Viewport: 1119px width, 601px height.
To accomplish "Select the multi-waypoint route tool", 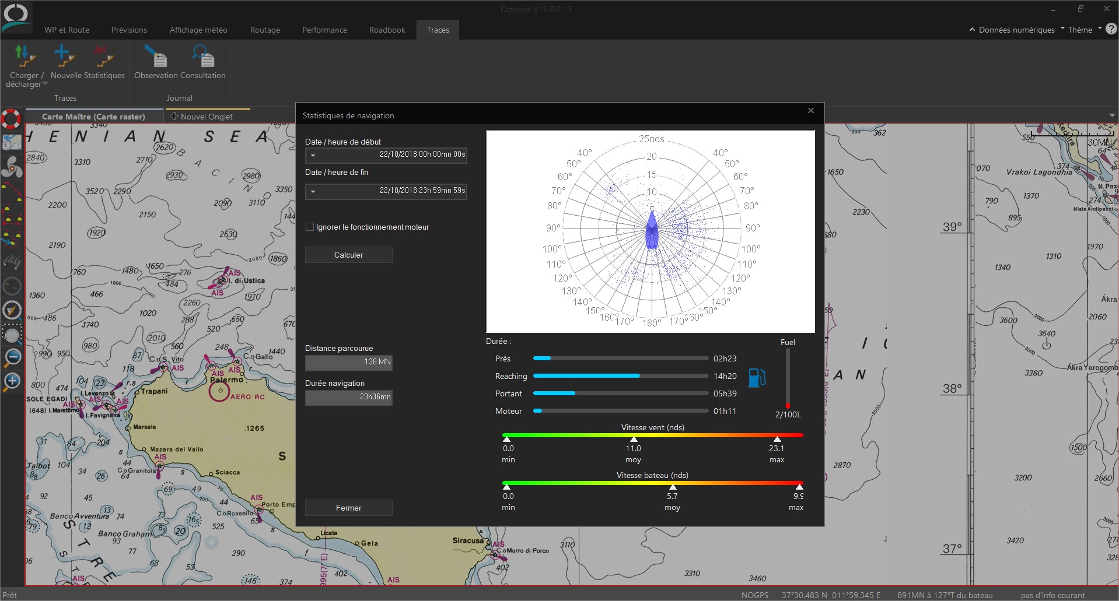I will [x=12, y=214].
